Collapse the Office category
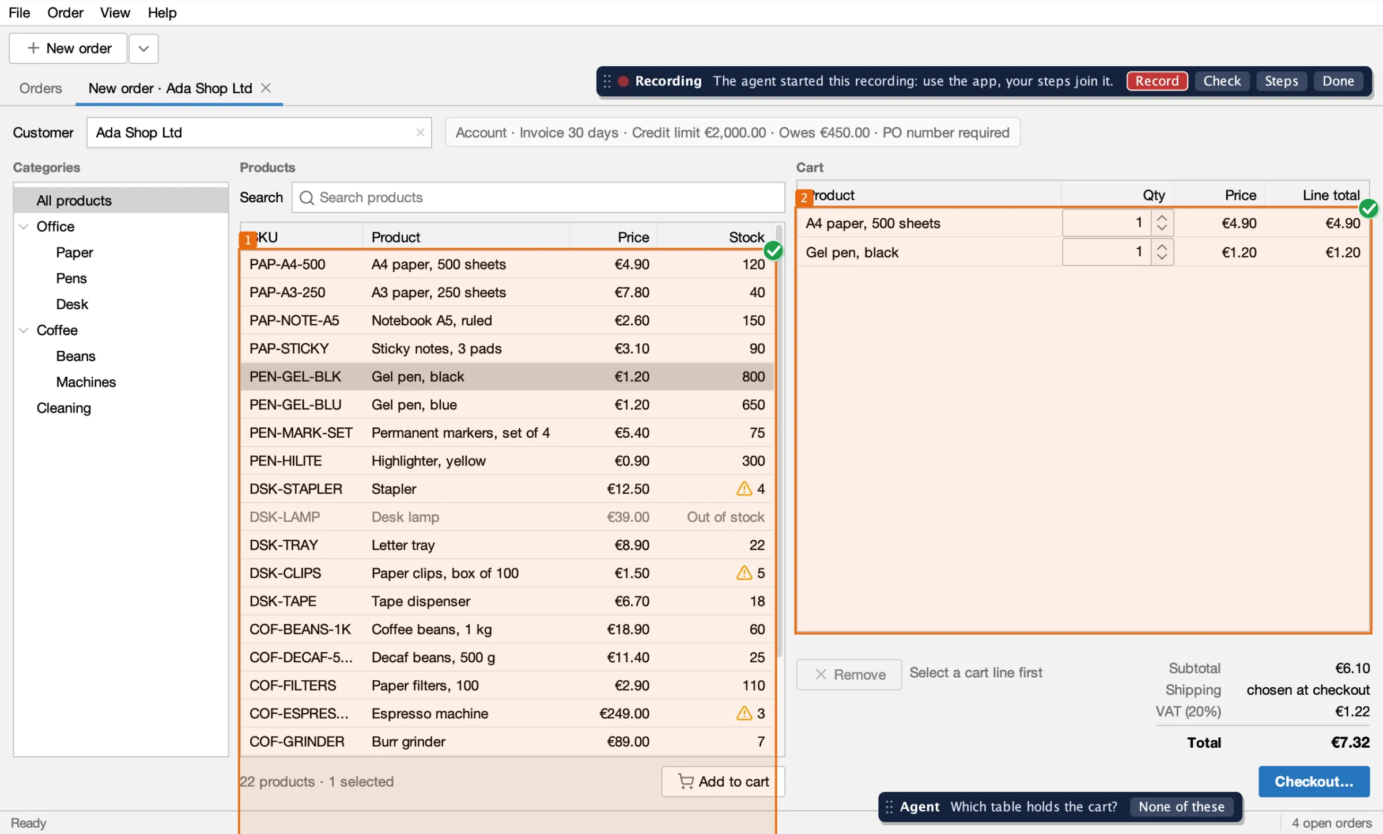1383x834 pixels. pyautogui.click(x=24, y=226)
